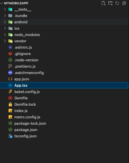Open the app.json file
Image resolution: width=129 pixels, height=163 pixels.
tap(22, 79)
